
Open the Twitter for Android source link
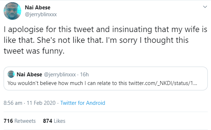coord(83,103)
